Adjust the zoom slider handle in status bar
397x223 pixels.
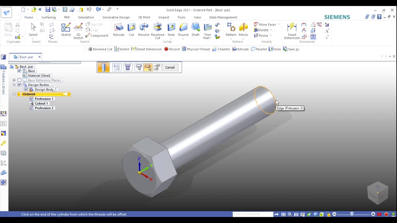[352, 214]
